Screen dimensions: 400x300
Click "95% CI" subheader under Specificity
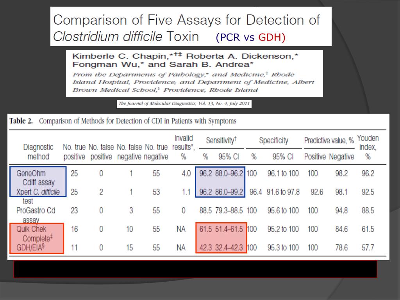coord(283,157)
